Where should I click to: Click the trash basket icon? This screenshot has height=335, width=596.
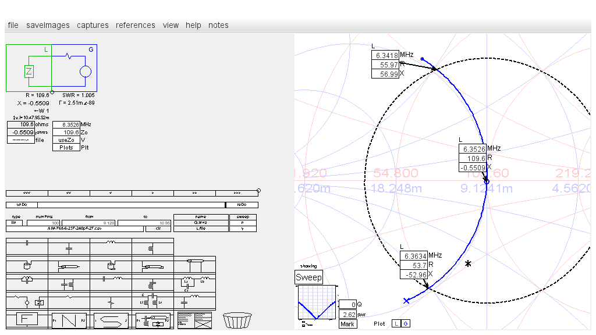coord(237,320)
